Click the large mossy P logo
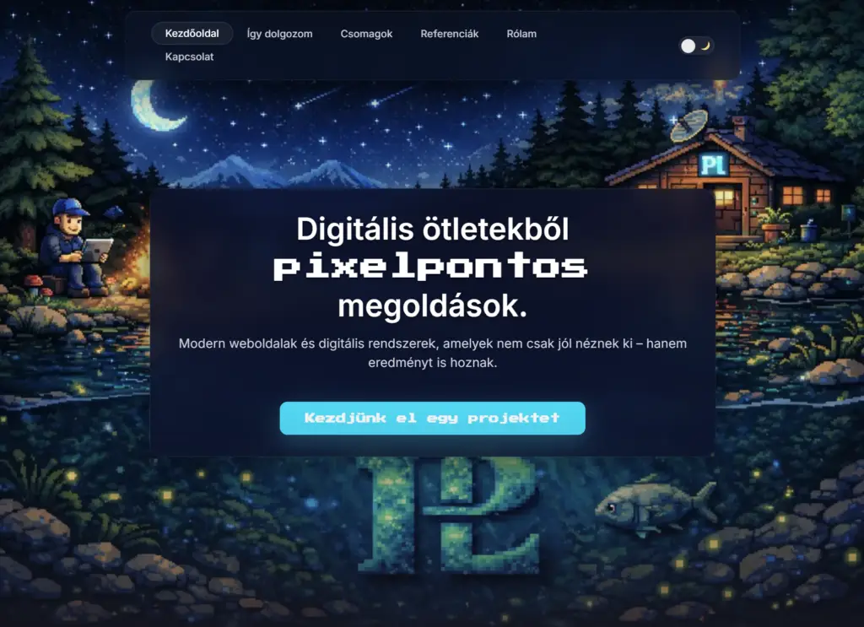Image resolution: width=864 pixels, height=627 pixels. click(x=448, y=516)
